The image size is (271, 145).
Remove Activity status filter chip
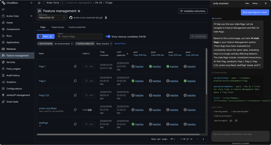[x=111, y=44]
